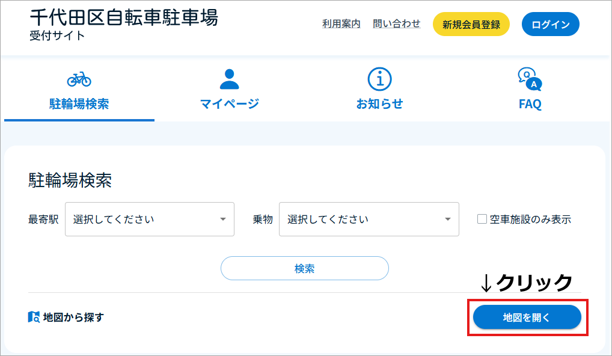Enable the 空車施設のみ表示 checkbox
The width and height of the screenshot is (612, 356).
[x=482, y=219]
